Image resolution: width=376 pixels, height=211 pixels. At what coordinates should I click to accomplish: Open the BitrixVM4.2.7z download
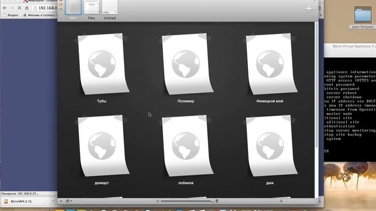point(21,202)
